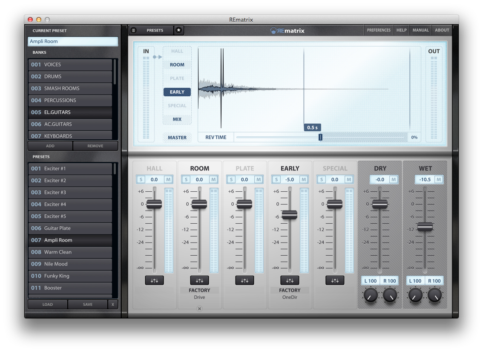Click the ADD button under BANKS

tap(50, 146)
